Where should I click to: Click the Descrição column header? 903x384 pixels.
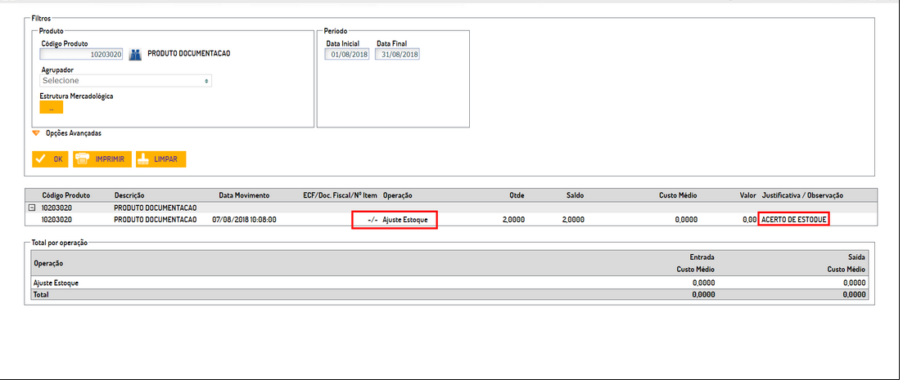[x=129, y=195]
